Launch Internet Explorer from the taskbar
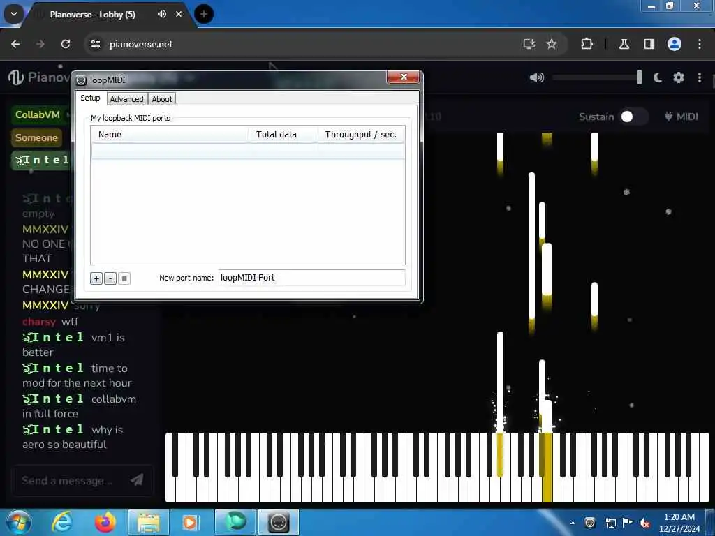This screenshot has width=715, height=536. pyautogui.click(x=62, y=522)
